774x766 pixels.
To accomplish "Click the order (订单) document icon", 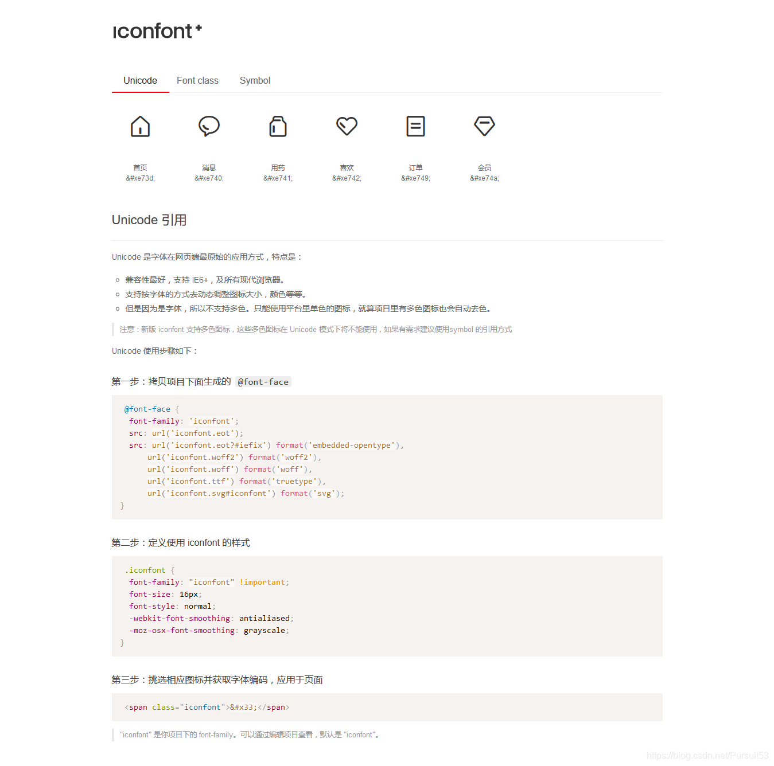I will (415, 126).
